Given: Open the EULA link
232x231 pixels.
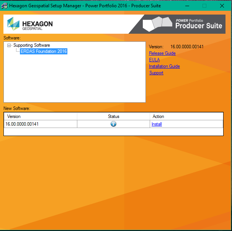Looking at the screenshot, I should [154, 60].
